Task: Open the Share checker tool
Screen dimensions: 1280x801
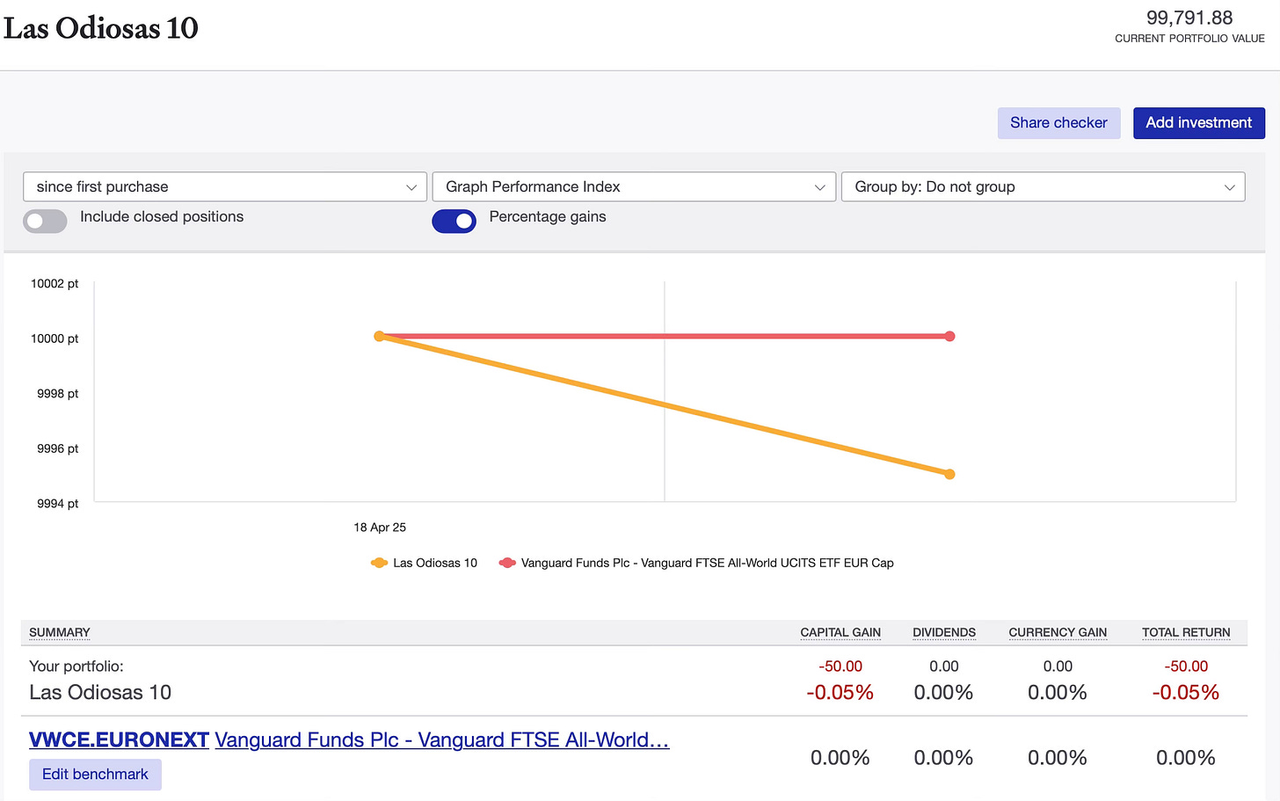Action: 1058,123
